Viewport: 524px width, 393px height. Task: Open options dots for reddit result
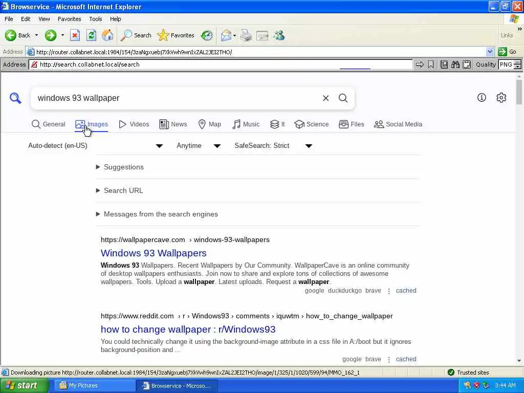(x=389, y=360)
